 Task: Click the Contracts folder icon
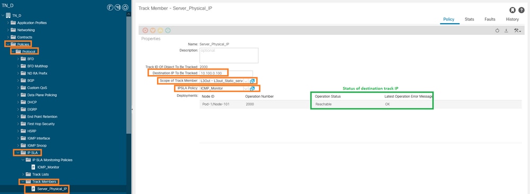pyautogui.click(x=13, y=37)
